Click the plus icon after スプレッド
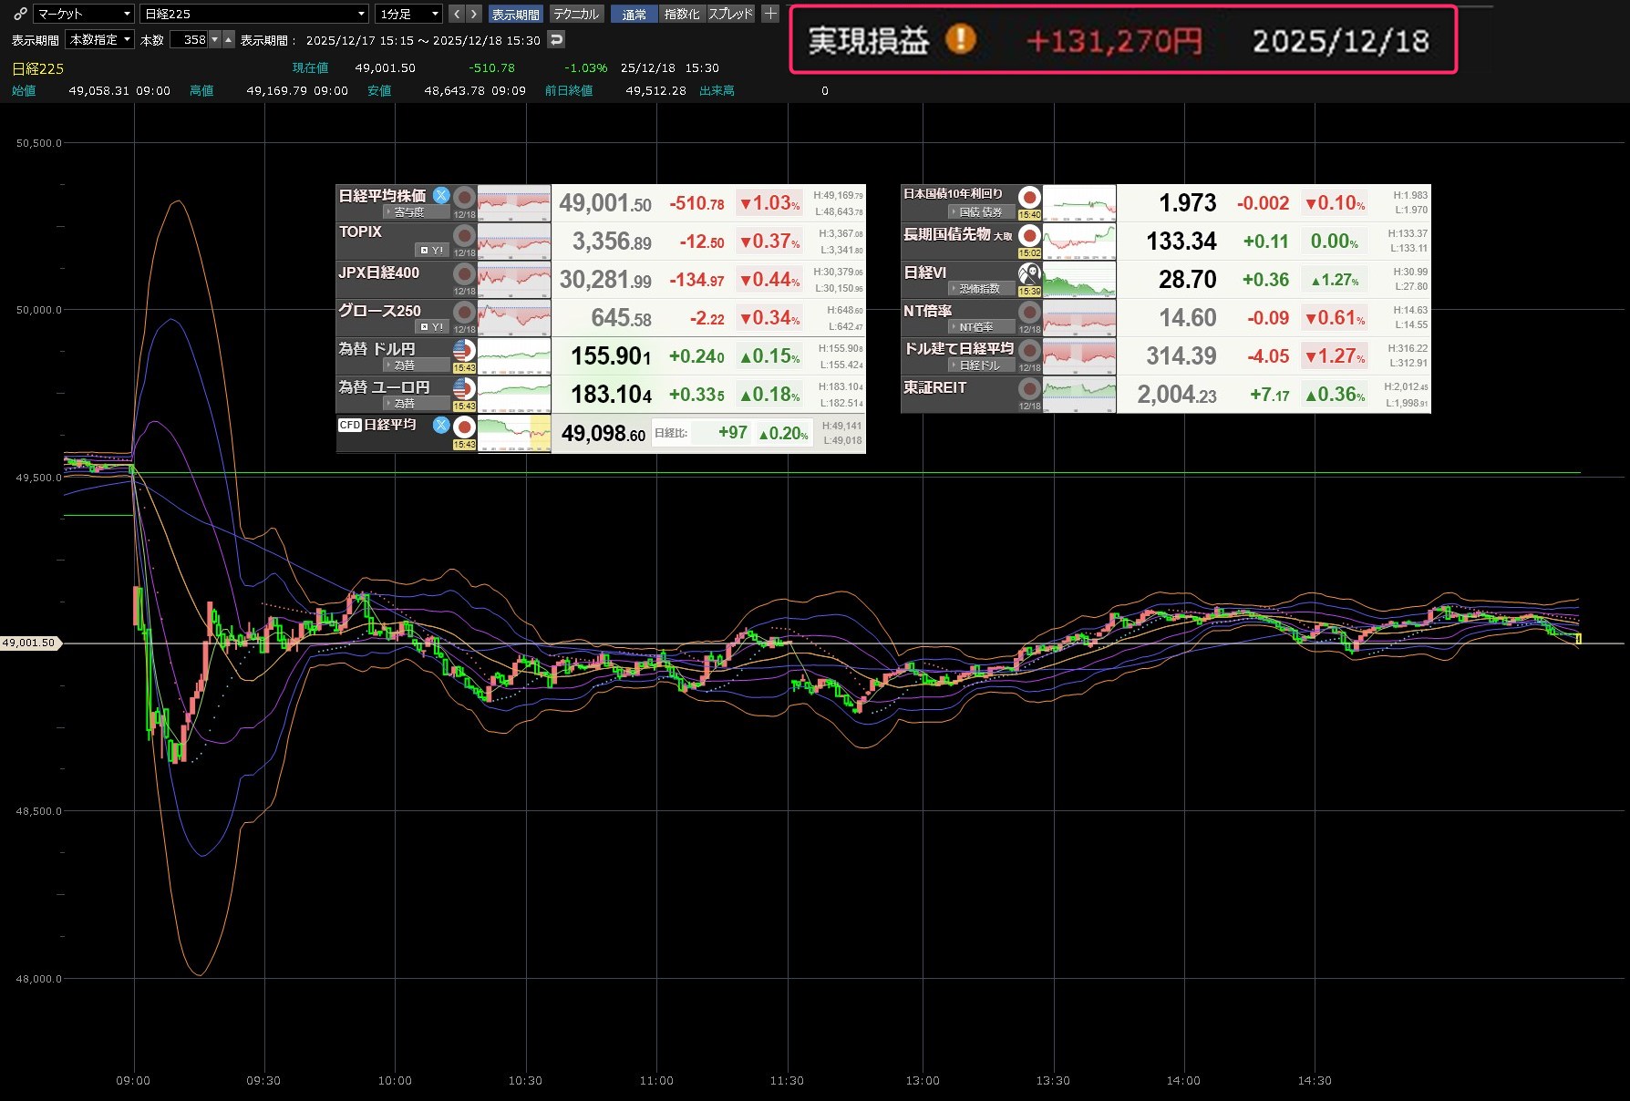 [x=770, y=14]
